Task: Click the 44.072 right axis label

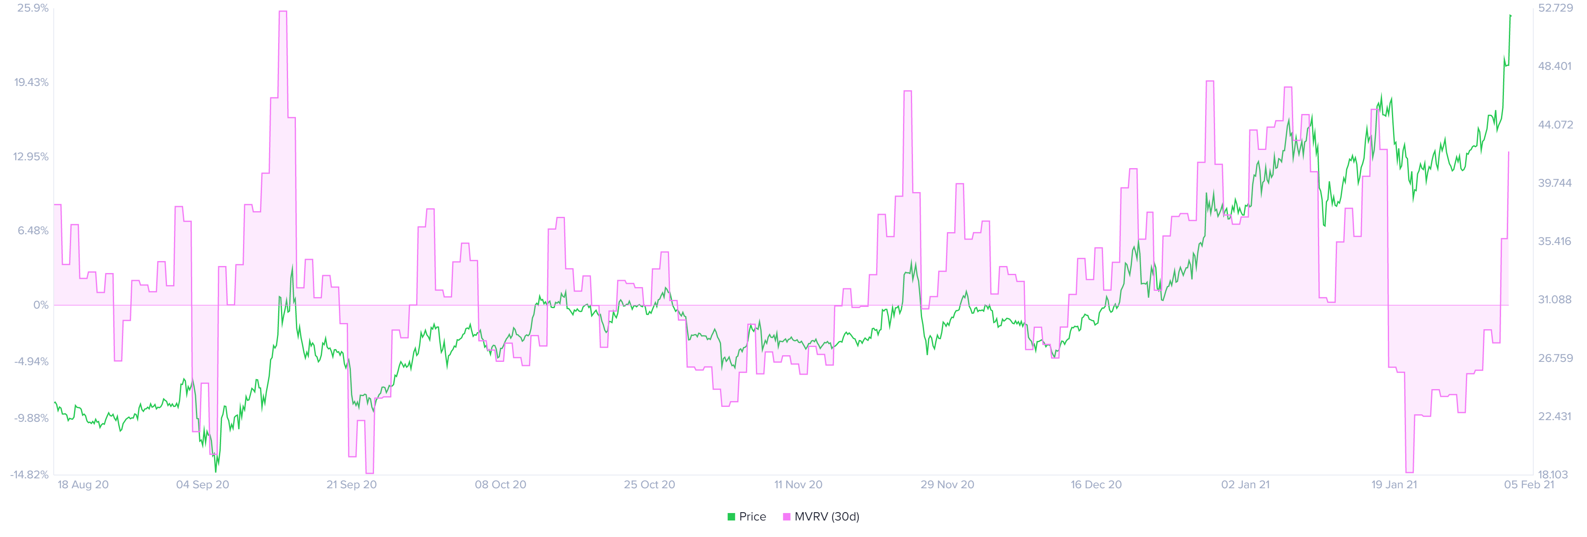Action: point(1556,124)
